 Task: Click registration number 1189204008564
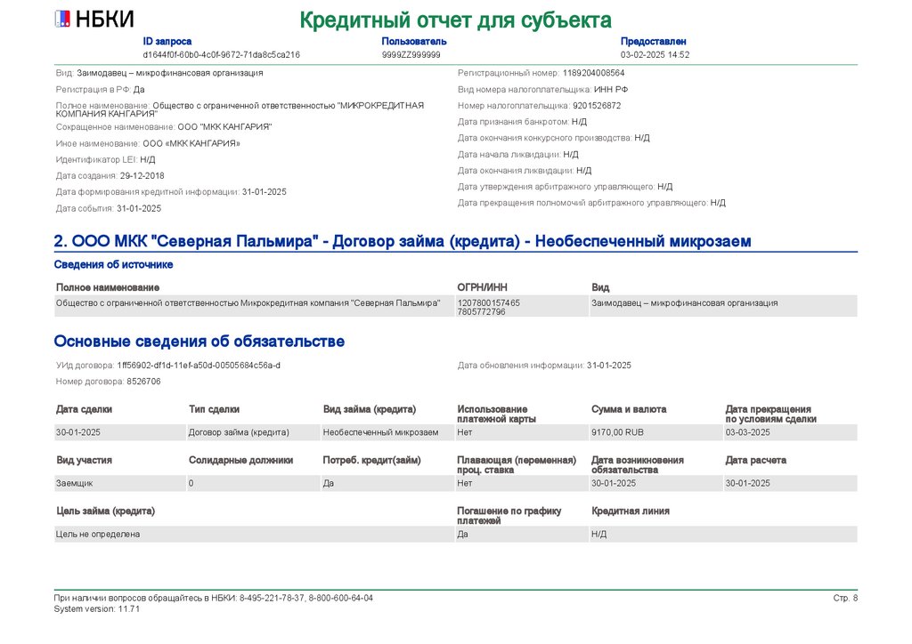coord(593,73)
